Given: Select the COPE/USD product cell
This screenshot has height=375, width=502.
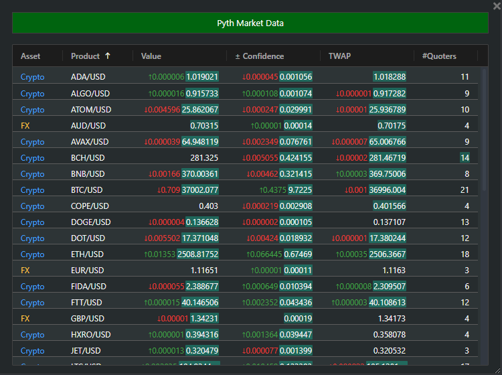Looking at the screenshot, I should [90, 206].
